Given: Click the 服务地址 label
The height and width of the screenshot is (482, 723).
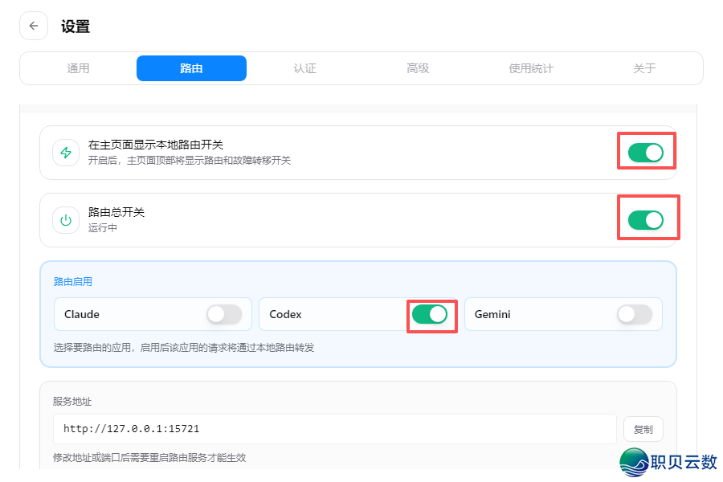Looking at the screenshot, I should pyautogui.click(x=72, y=402).
